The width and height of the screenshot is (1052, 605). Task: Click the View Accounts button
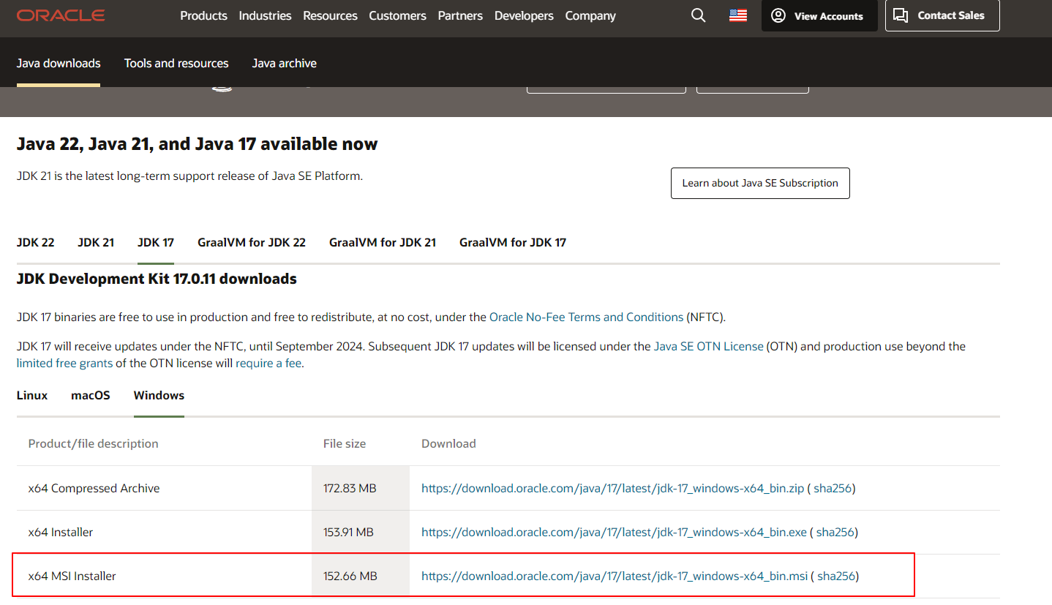[819, 15]
